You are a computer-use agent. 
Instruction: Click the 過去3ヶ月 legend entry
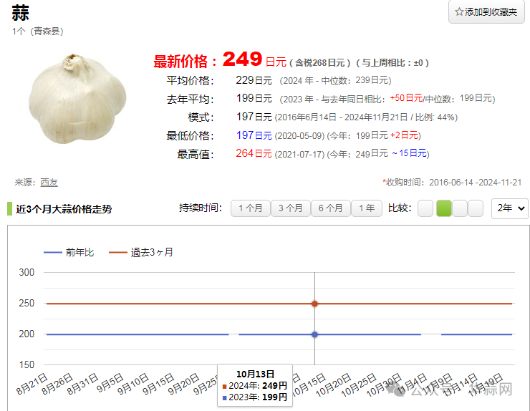point(140,253)
